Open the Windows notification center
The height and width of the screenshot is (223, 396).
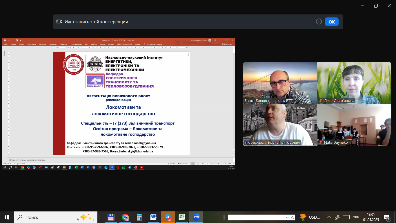coord(386,217)
